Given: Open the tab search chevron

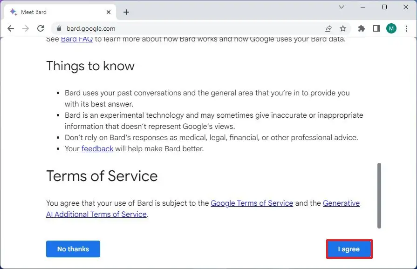Looking at the screenshot, I should click(x=342, y=7).
